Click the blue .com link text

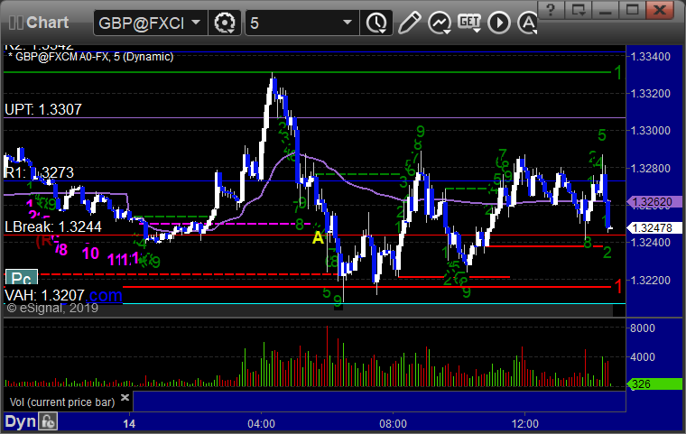[x=105, y=295]
